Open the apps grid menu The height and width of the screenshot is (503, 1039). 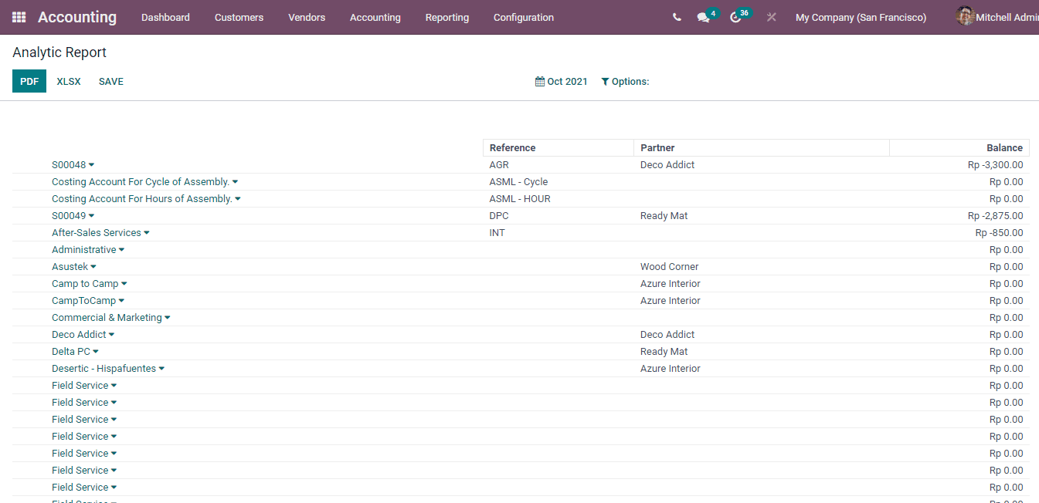point(19,16)
